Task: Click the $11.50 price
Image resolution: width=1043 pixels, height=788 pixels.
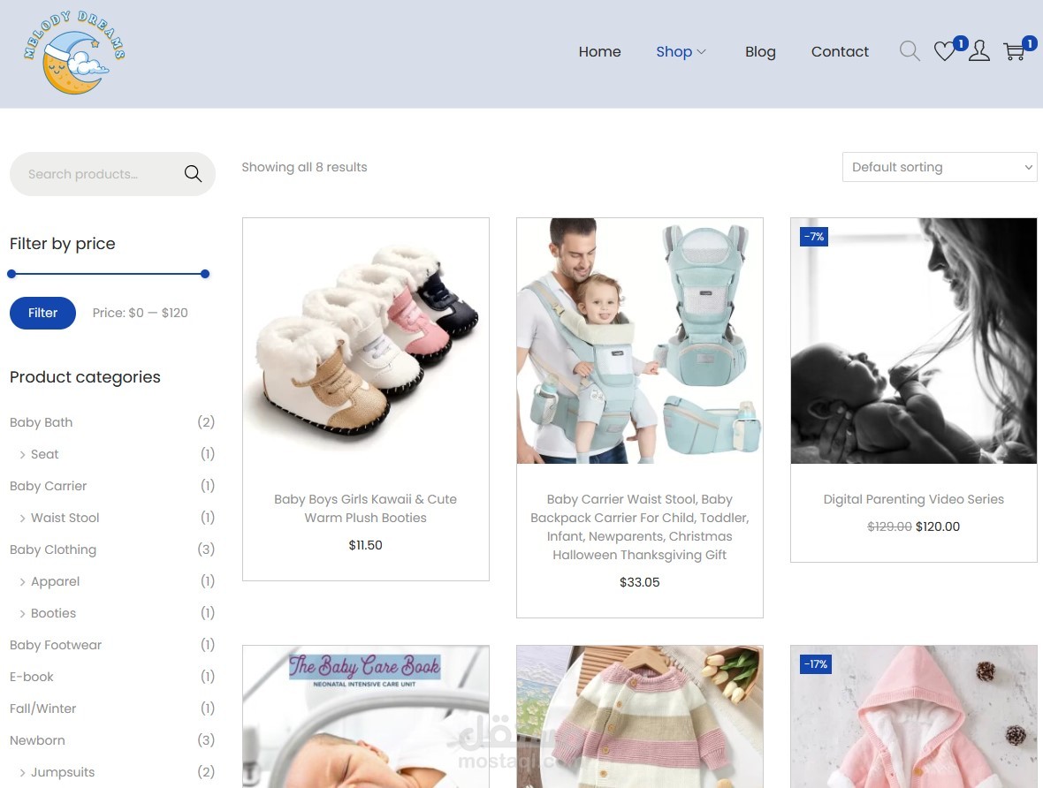Action: tap(365, 545)
